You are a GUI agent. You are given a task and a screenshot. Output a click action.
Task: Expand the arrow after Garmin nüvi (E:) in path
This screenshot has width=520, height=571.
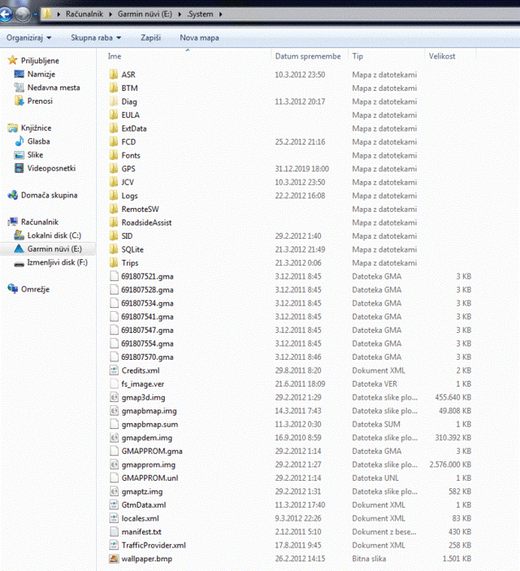pos(180,14)
